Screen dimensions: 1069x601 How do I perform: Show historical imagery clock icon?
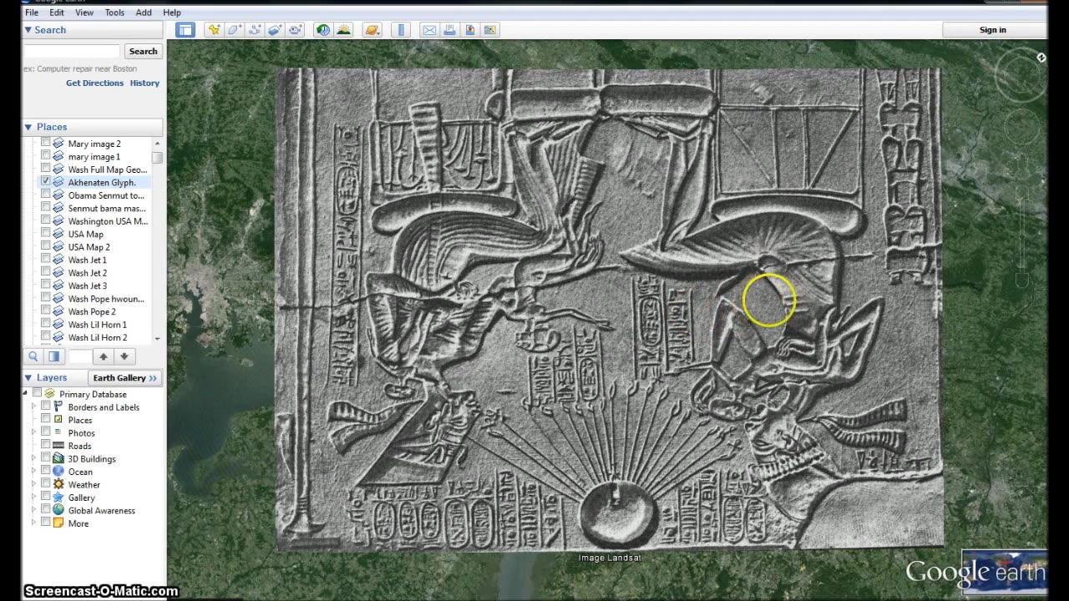323,30
